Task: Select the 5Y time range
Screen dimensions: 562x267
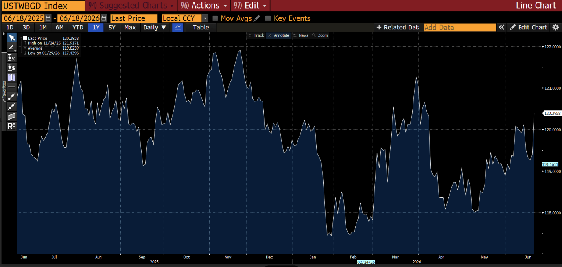Action: [112, 28]
